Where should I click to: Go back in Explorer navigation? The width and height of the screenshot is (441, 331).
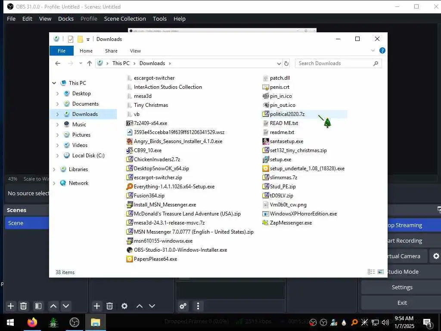(x=58, y=63)
